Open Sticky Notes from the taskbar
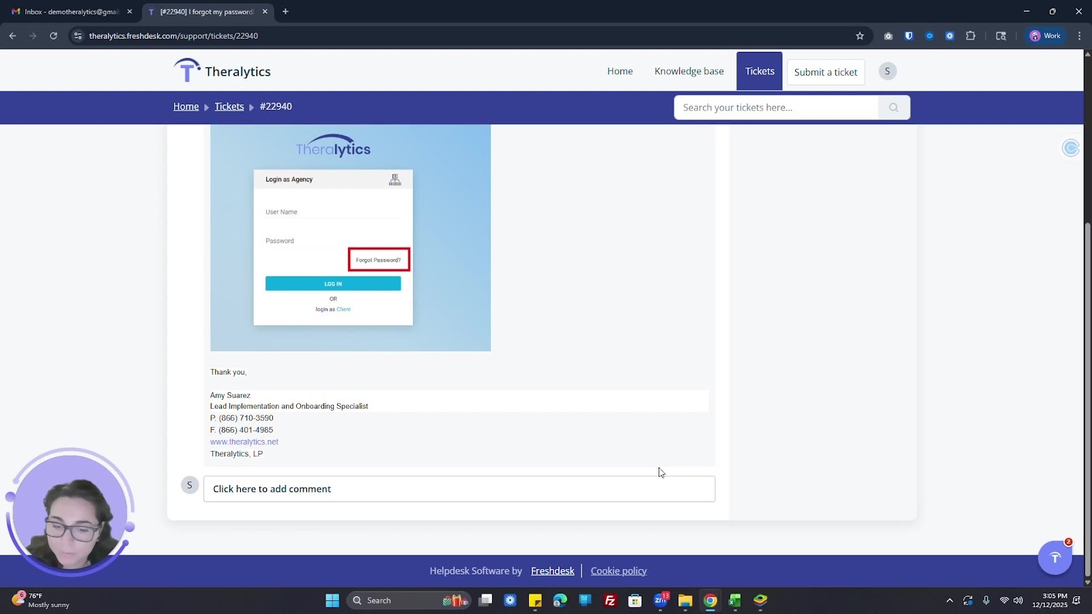This screenshot has height=614, width=1092. pyautogui.click(x=535, y=600)
